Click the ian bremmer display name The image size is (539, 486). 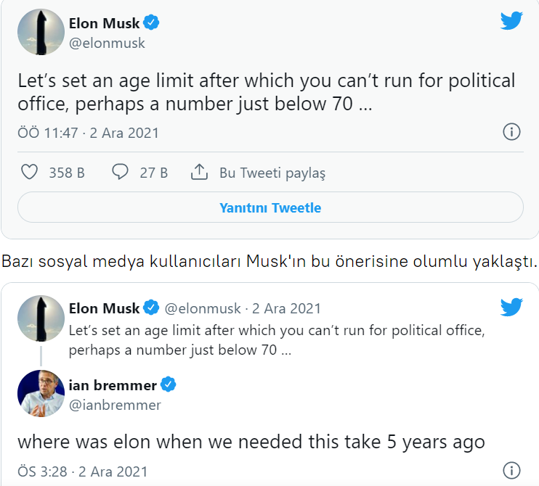pos(112,384)
